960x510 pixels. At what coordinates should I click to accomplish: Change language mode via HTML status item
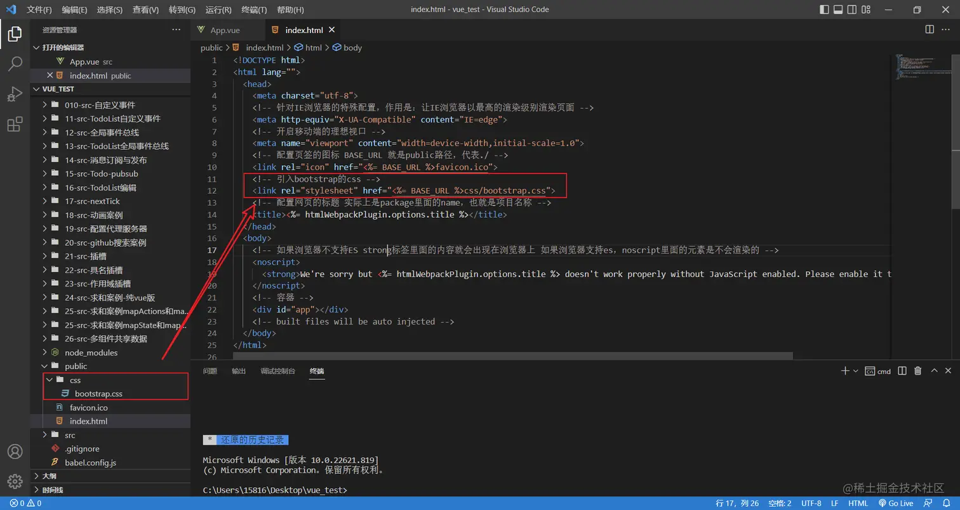click(x=858, y=503)
